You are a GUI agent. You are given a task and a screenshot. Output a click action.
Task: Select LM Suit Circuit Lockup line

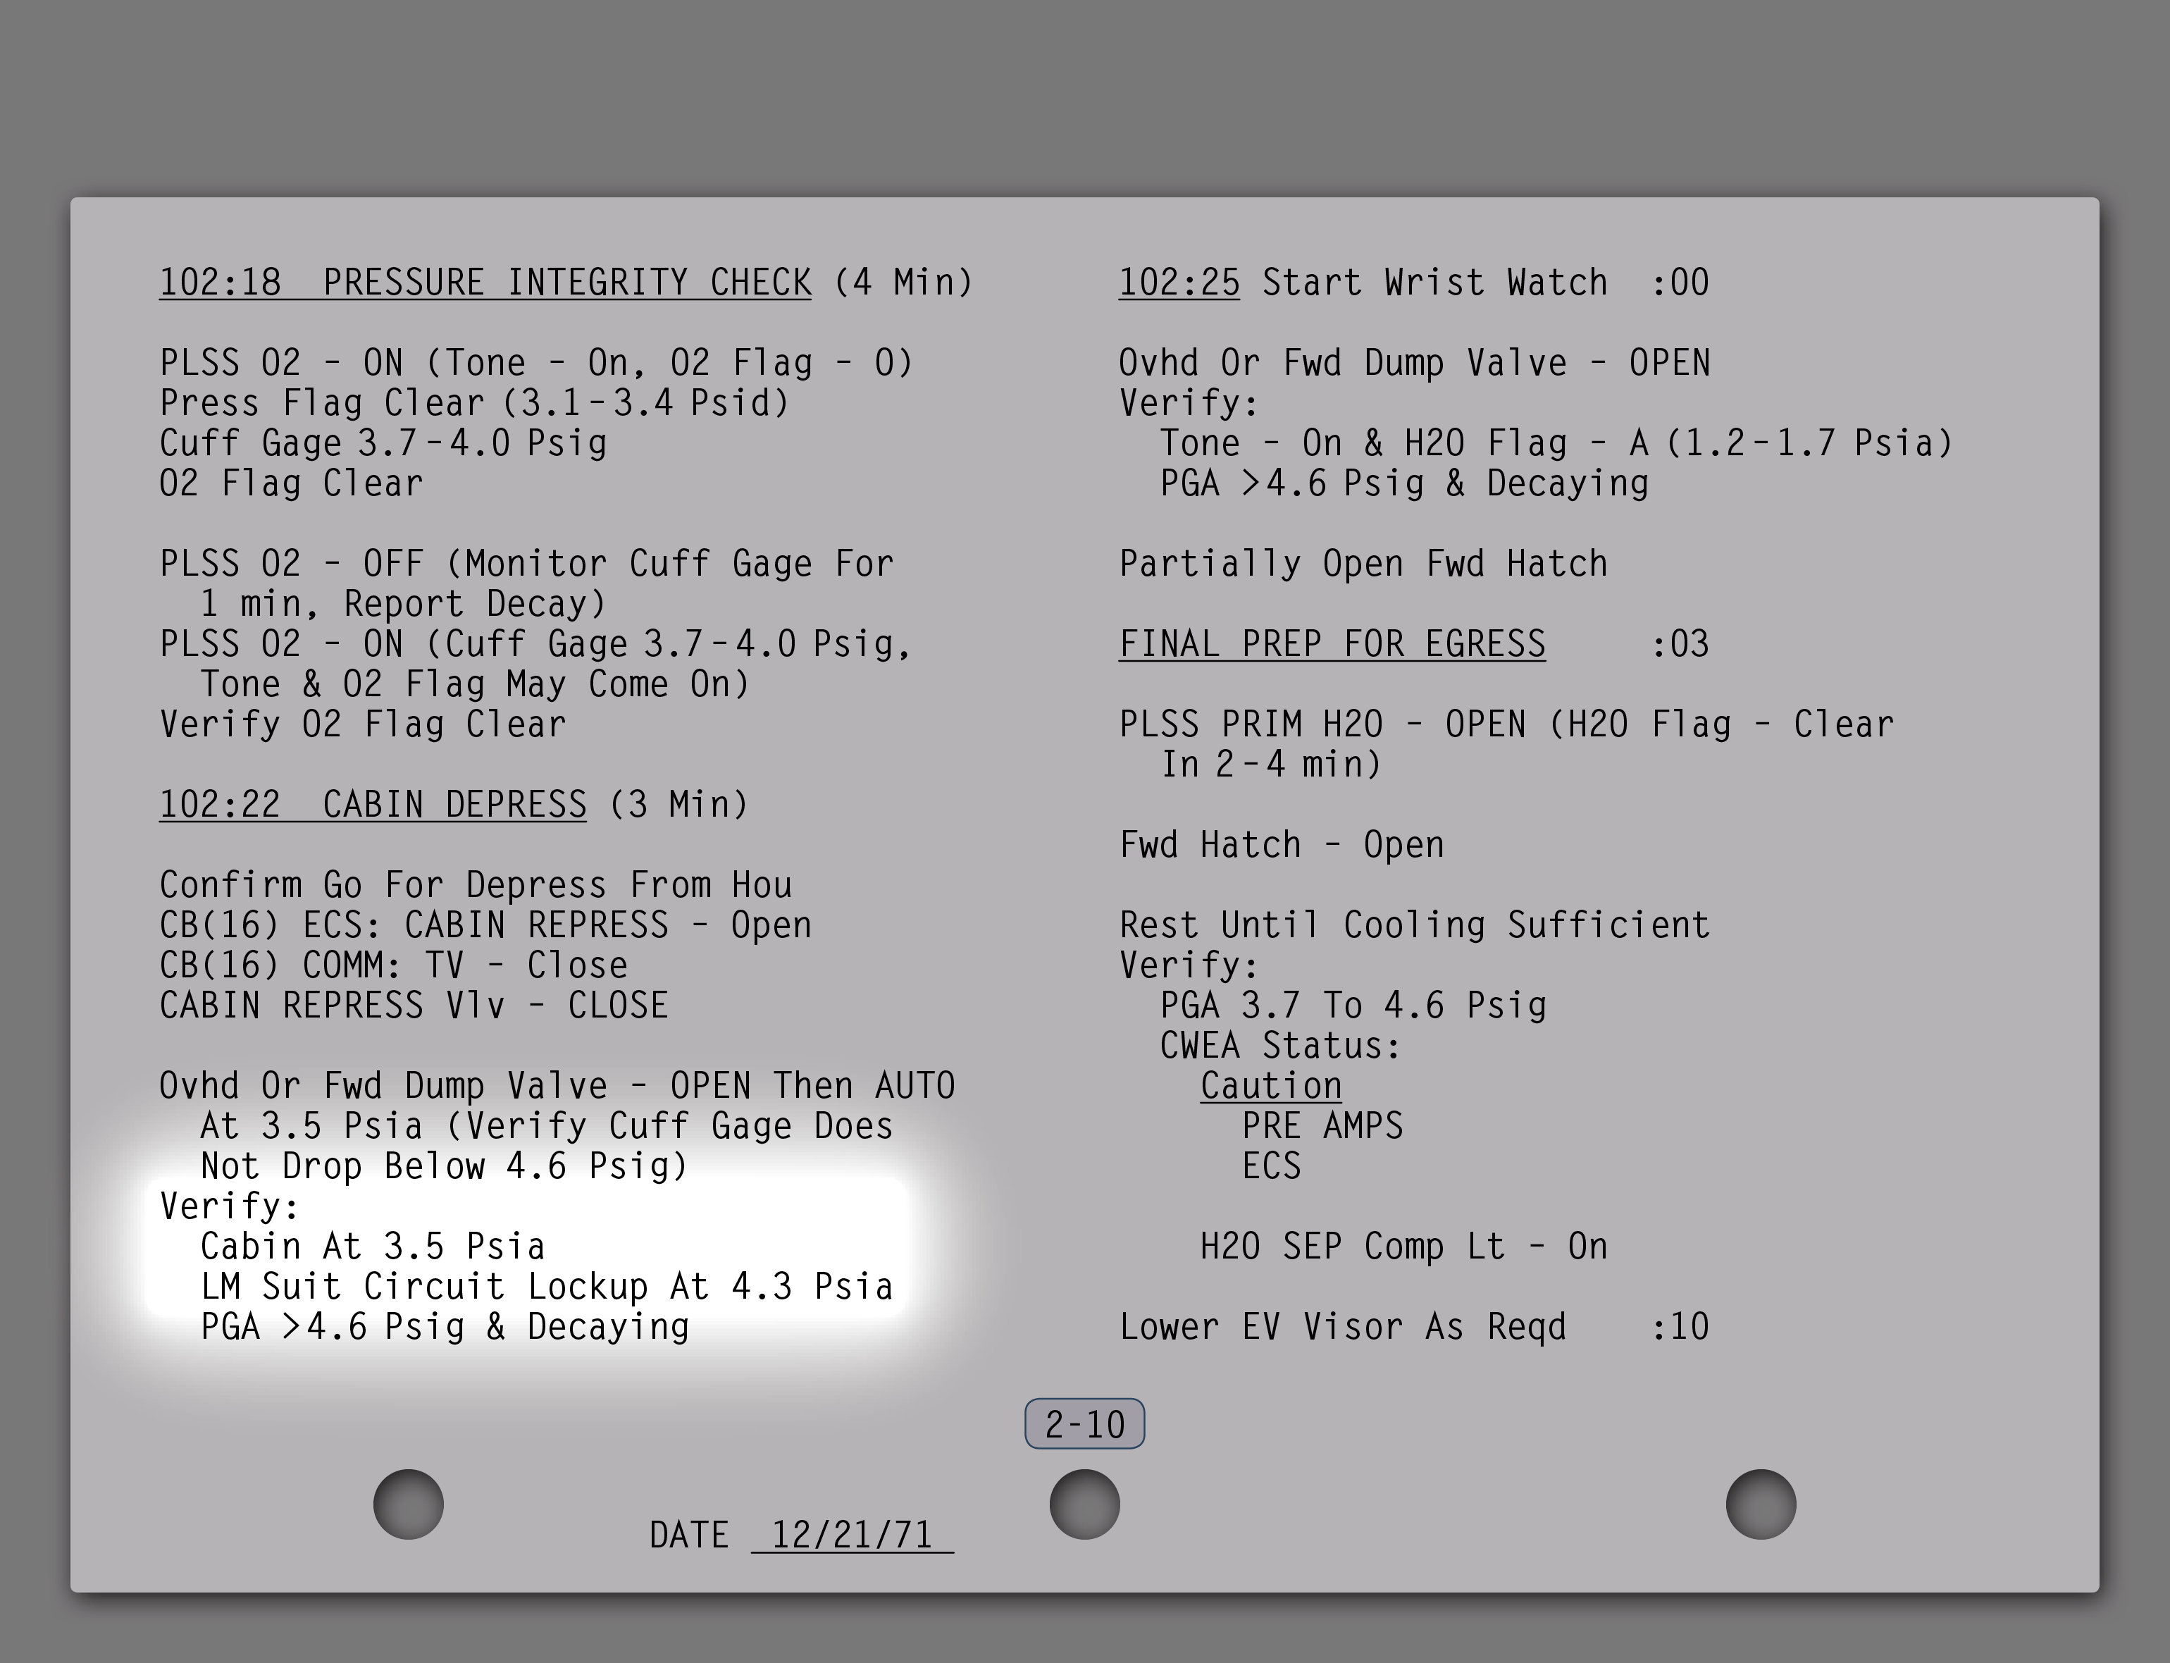point(546,1287)
